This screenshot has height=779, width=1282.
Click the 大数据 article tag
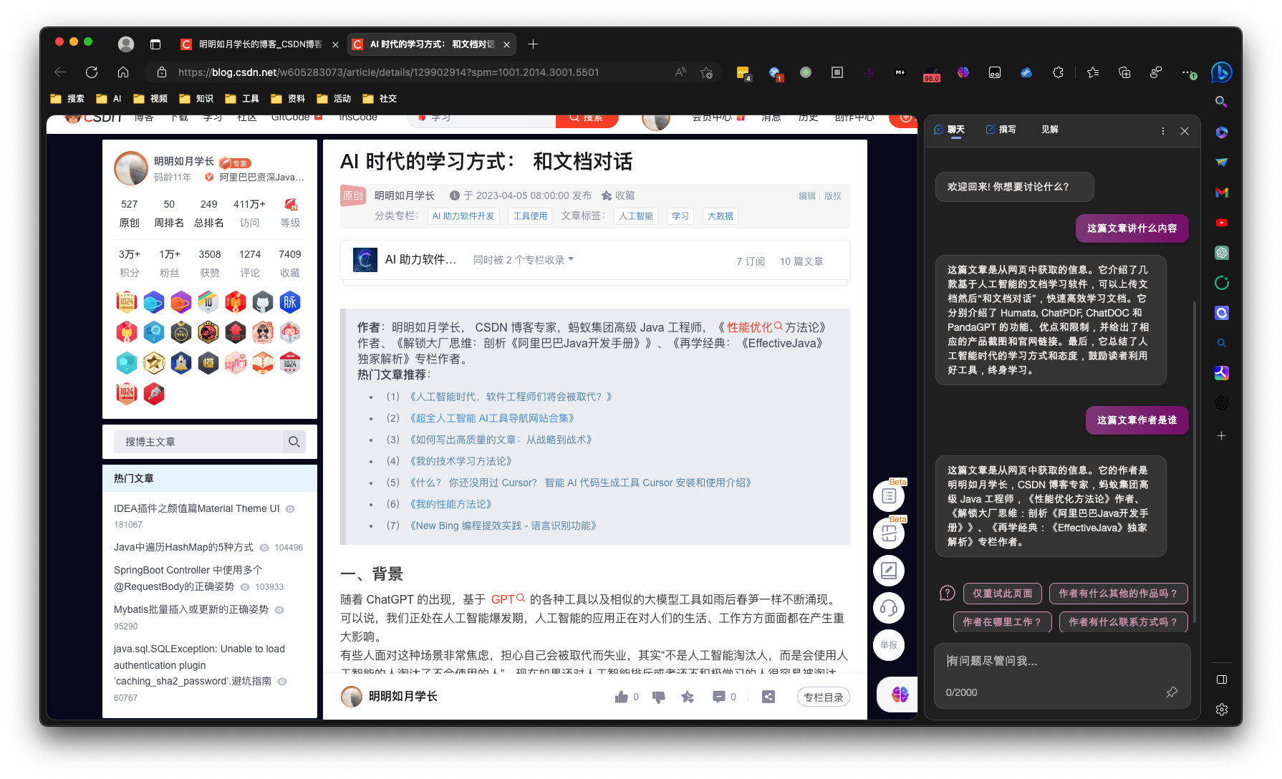click(720, 216)
